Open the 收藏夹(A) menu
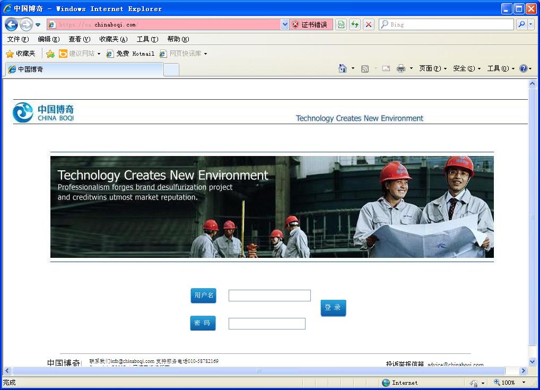The height and width of the screenshot is (390, 540). (x=114, y=39)
